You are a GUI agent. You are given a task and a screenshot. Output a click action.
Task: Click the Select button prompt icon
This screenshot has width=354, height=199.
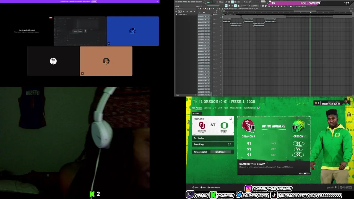[193, 187]
